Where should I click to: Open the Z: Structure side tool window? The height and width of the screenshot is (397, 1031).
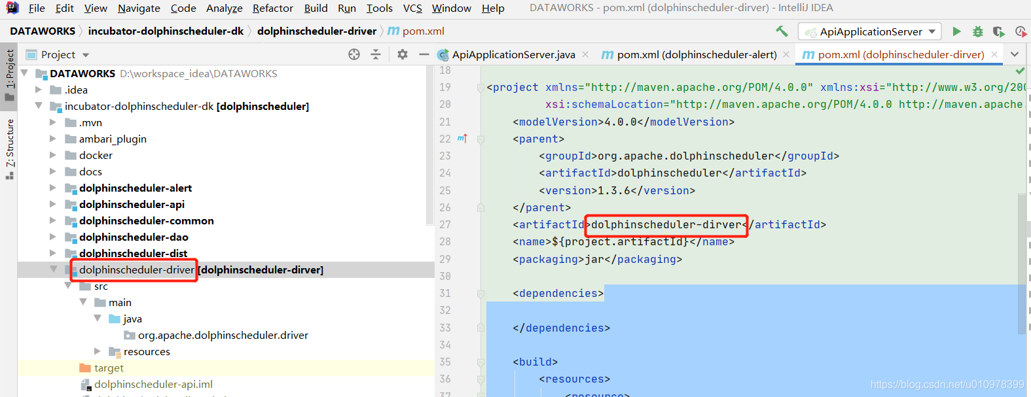point(9,149)
